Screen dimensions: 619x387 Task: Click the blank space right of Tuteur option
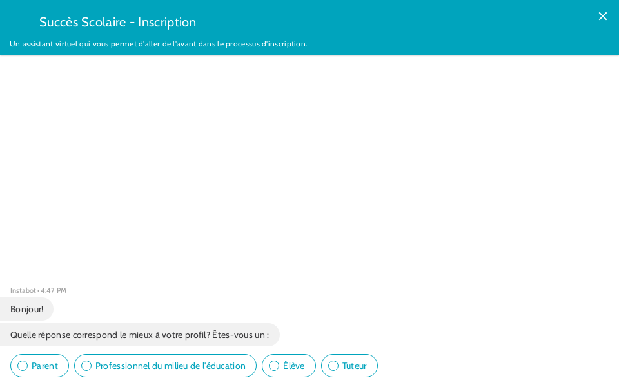pyautogui.click(x=496, y=366)
